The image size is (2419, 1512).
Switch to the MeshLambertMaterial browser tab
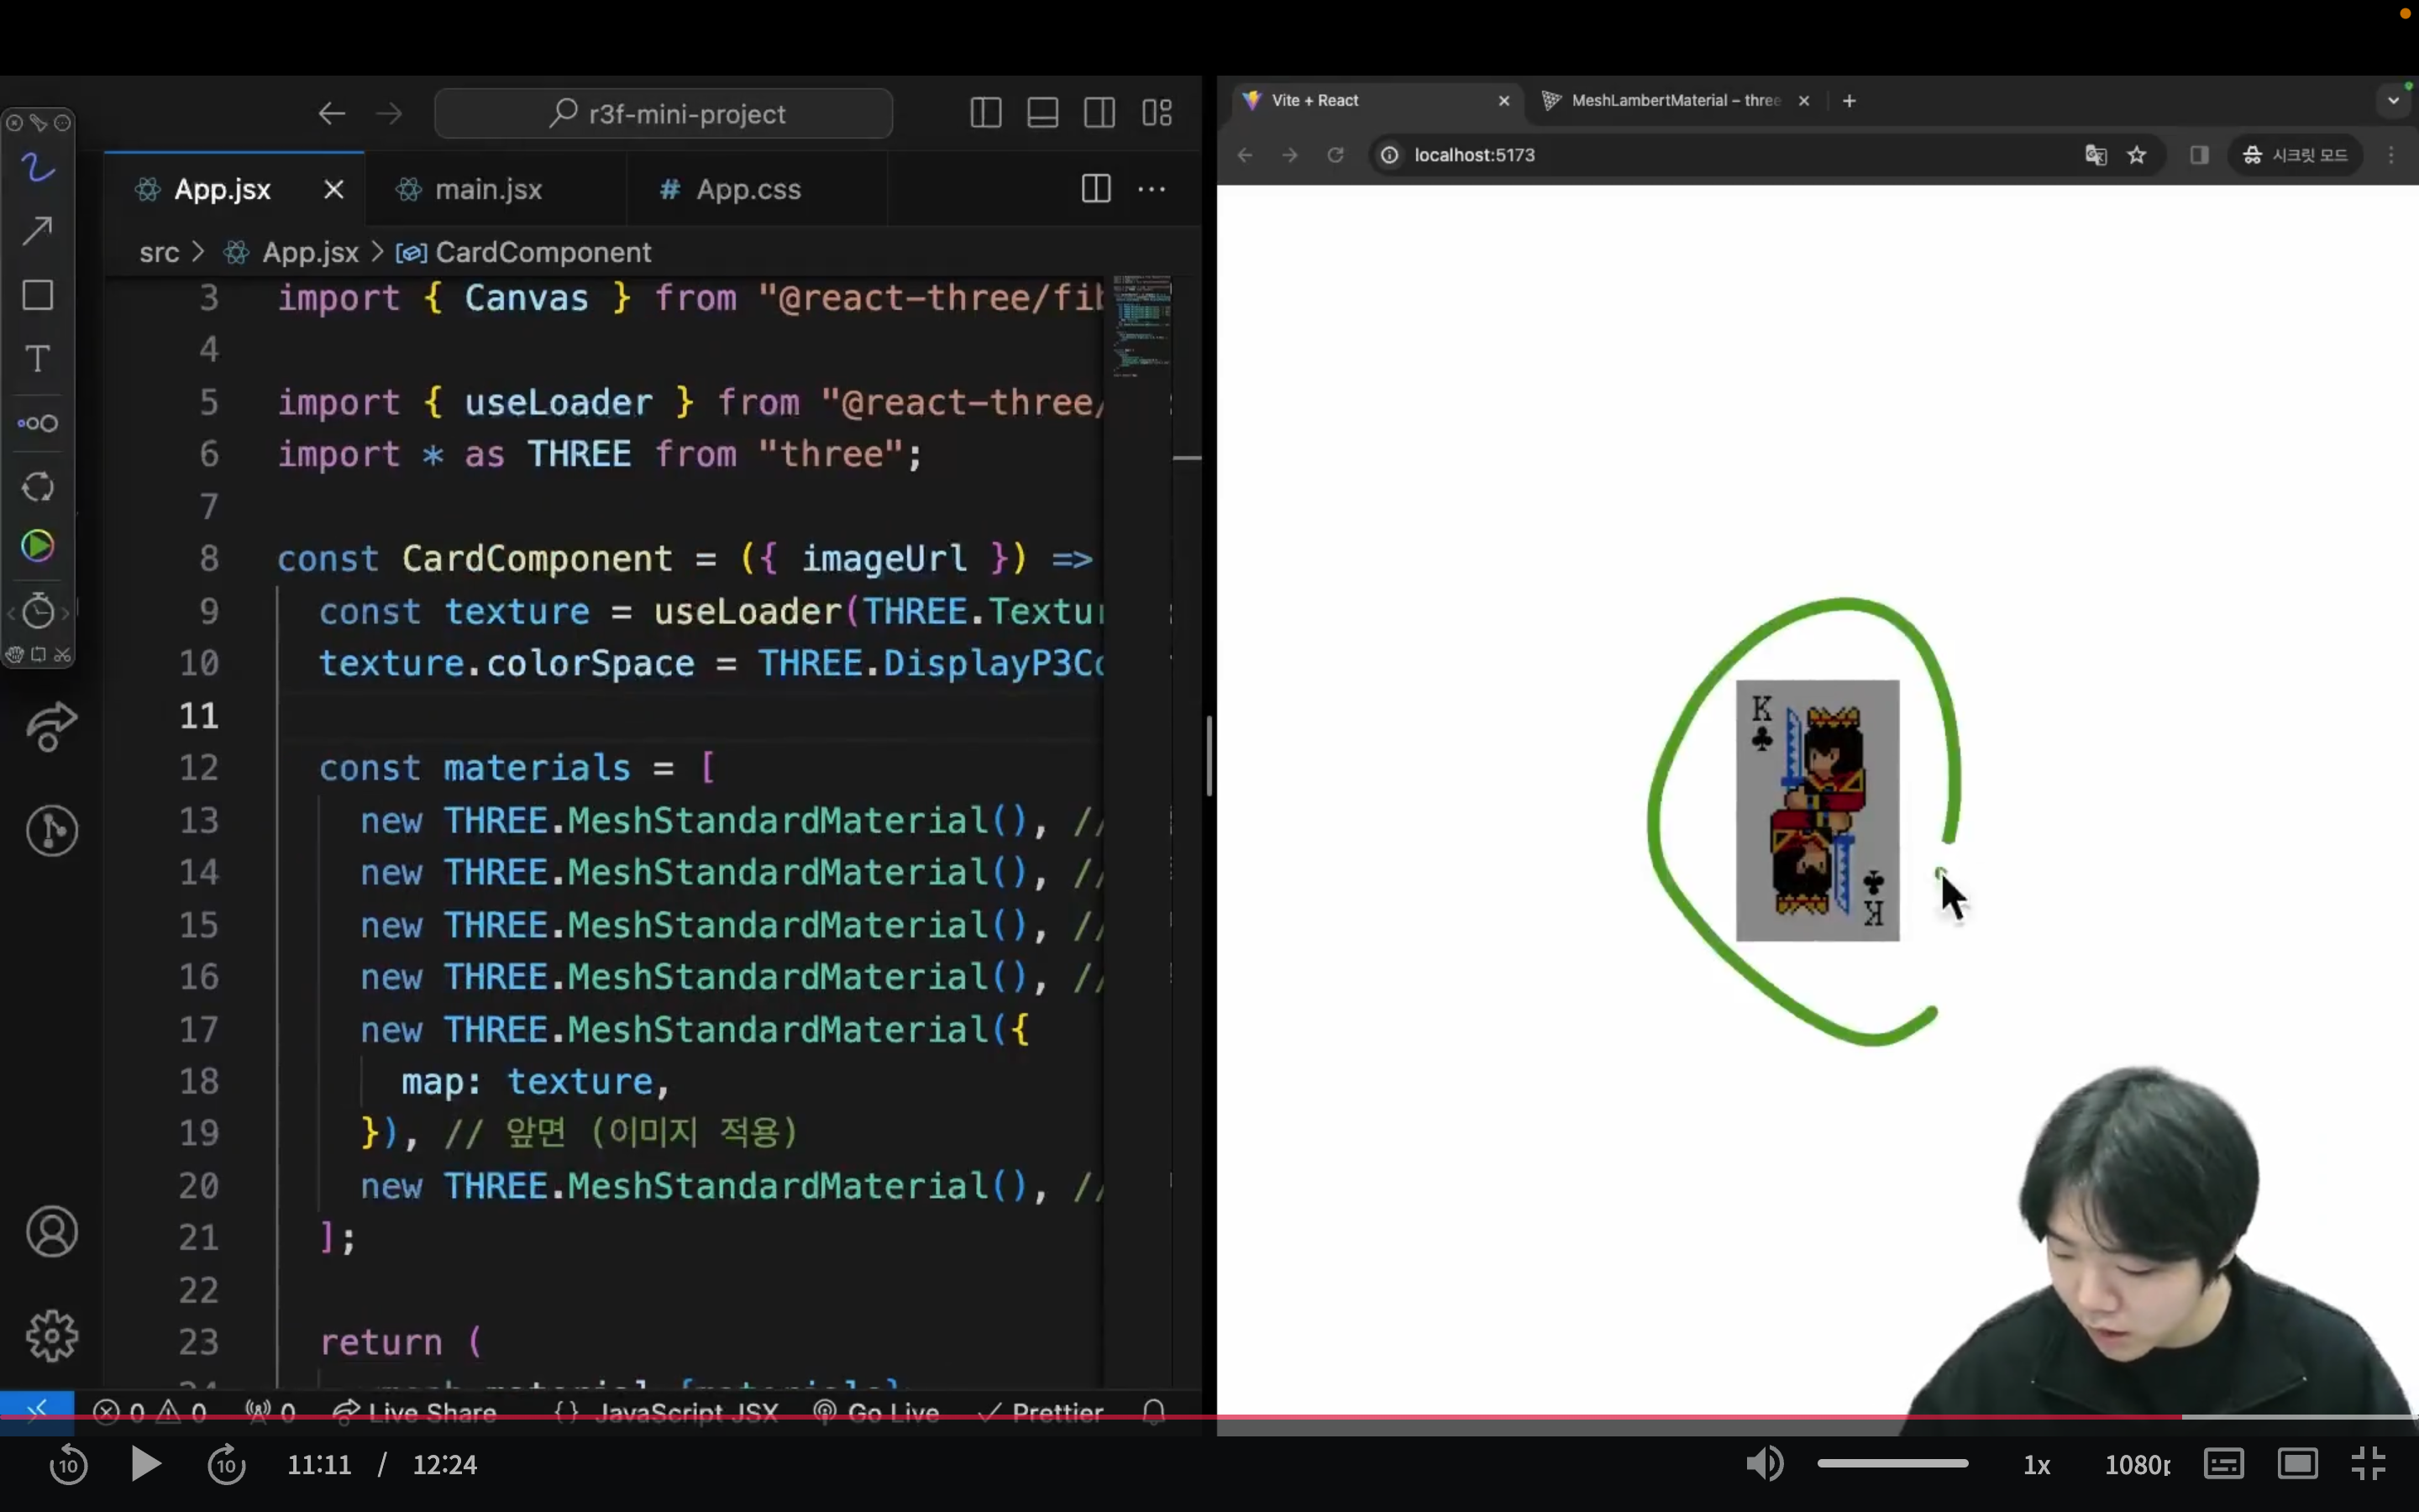pos(1677,101)
